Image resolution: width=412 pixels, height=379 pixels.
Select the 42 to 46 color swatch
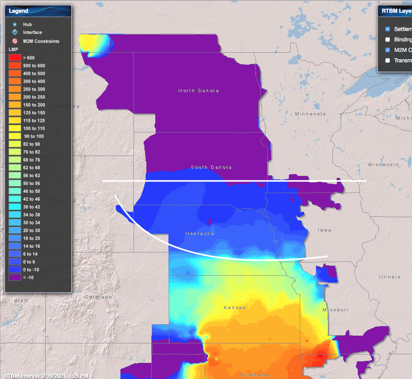pos(15,199)
